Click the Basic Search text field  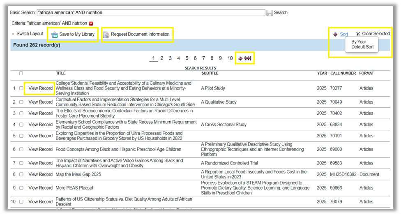(151, 13)
